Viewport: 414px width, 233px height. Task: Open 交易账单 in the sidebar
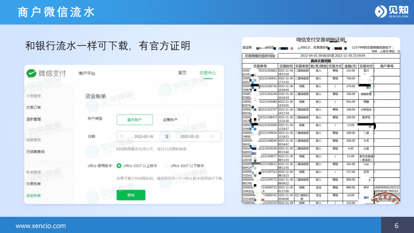33,184
